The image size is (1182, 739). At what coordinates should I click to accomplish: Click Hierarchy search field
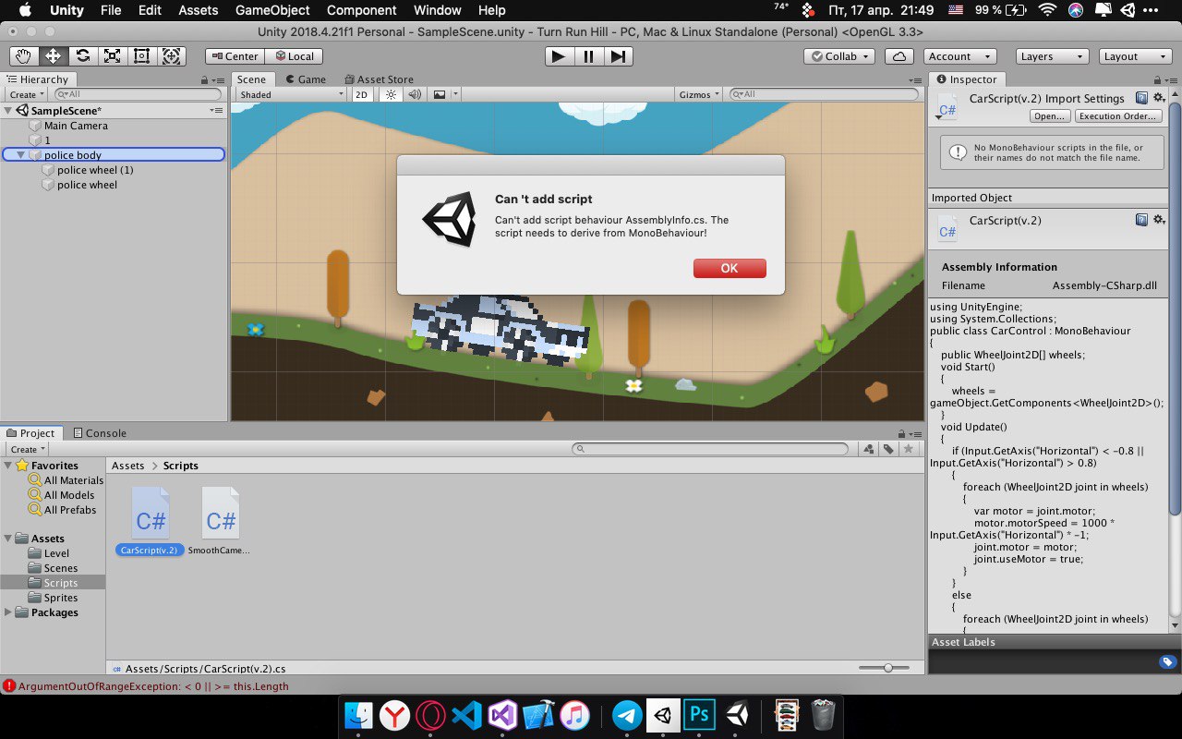(138, 94)
